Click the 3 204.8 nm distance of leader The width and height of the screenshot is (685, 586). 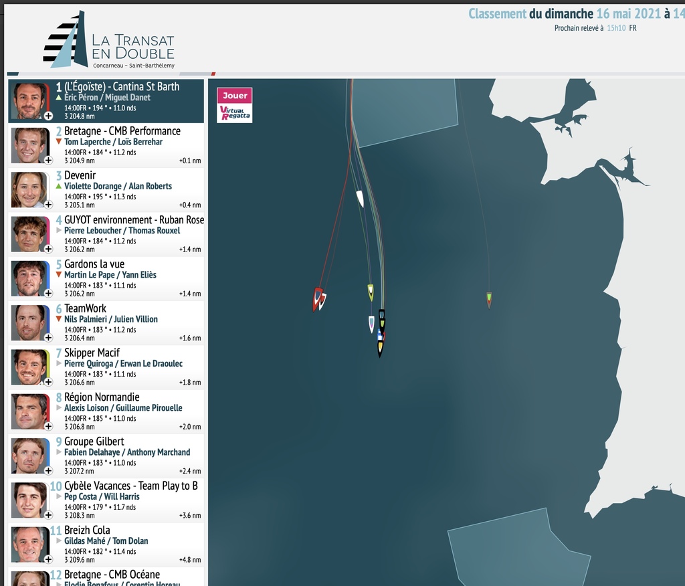(80, 116)
